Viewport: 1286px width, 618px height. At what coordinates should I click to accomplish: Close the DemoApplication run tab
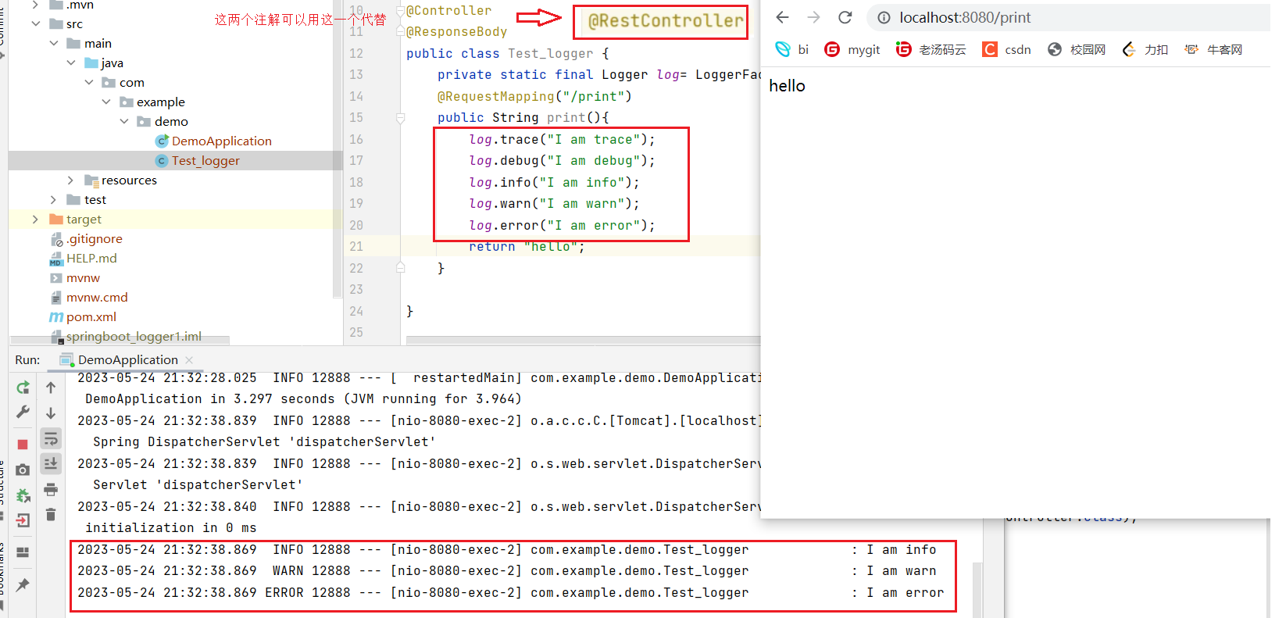coord(189,360)
